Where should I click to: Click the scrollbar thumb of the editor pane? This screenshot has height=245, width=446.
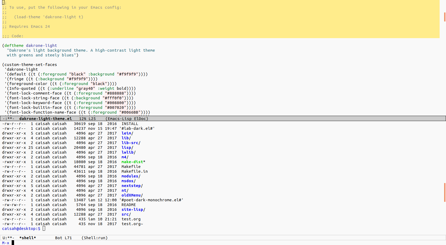click(445, 17)
